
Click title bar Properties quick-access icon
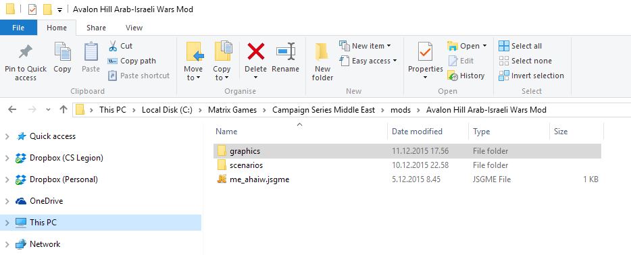32,9
